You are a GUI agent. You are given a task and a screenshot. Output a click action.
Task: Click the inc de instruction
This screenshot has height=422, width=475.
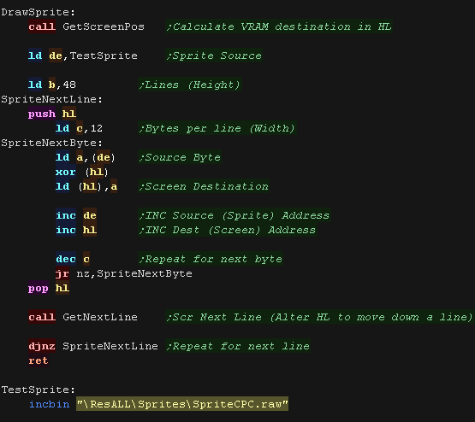pyautogui.click(x=76, y=215)
